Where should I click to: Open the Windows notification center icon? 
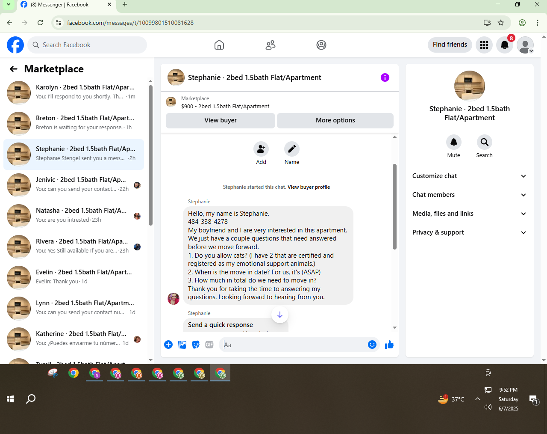click(534, 400)
